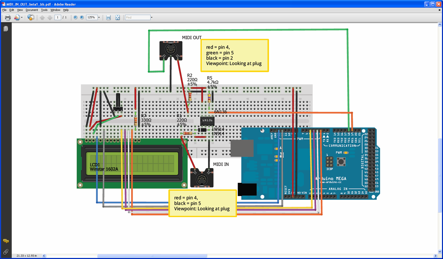Open the Document menu
Image resolution: width=443 pixels, height=259 pixels.
tap(32, 10)
